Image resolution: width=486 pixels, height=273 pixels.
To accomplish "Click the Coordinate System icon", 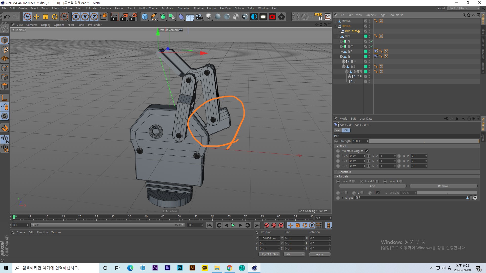I will point(103,17).
